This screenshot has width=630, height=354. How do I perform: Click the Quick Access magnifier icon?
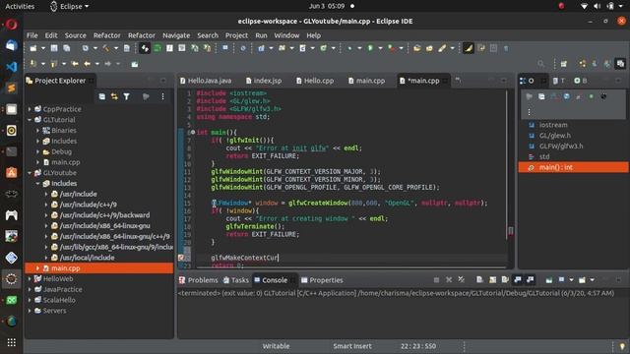540,63
